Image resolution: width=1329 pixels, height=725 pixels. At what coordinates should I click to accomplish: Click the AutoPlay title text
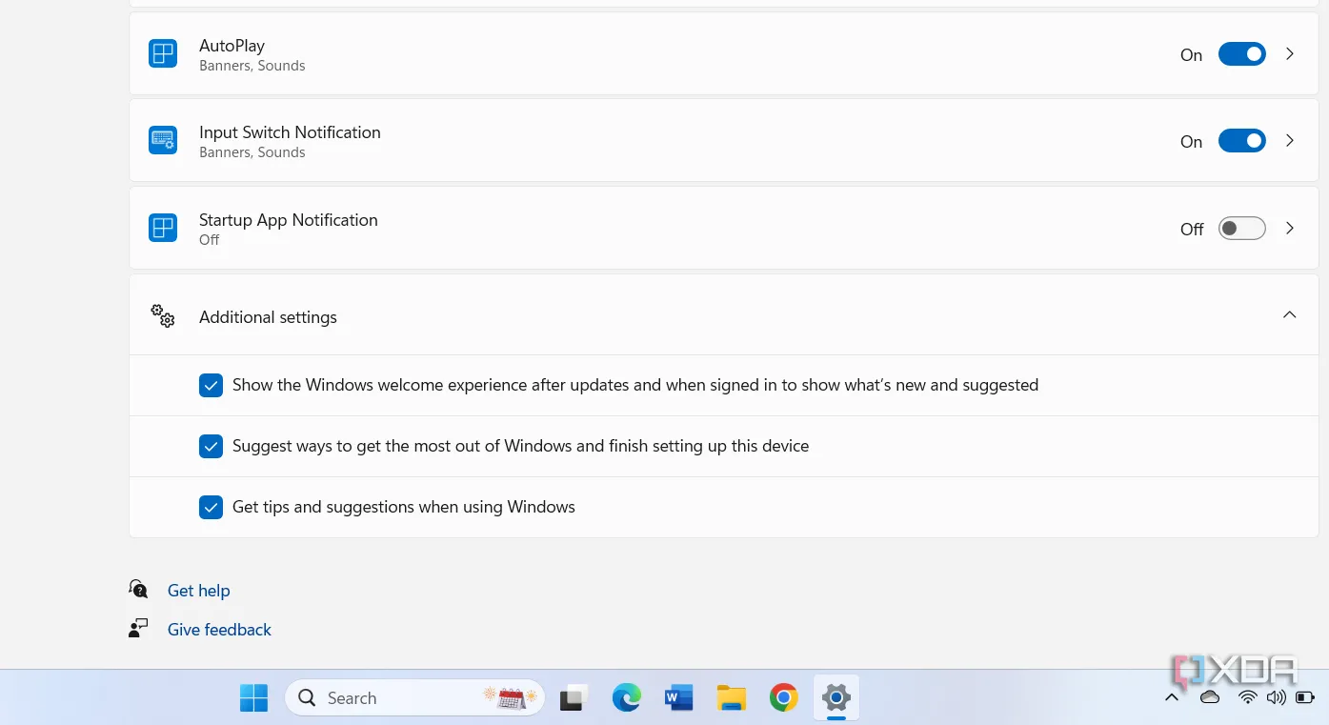[232, 46]
